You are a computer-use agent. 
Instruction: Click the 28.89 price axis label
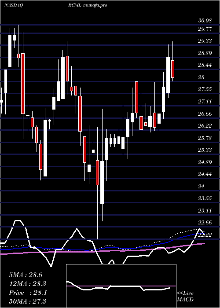(205, 53)
